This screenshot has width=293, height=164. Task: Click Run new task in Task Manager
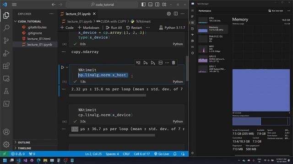[276, 11]
